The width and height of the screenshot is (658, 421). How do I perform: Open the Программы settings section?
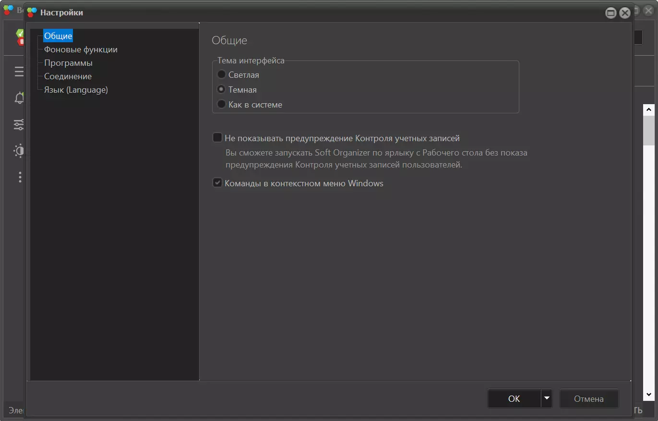coord(68,63)
